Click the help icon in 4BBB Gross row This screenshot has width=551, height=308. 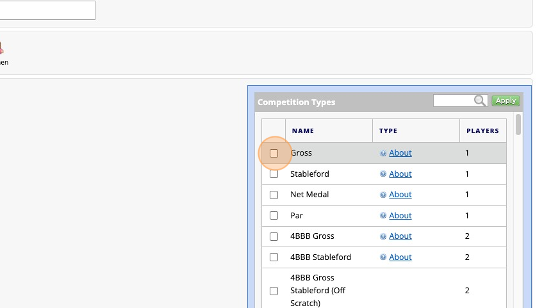[x=383, y=236]
